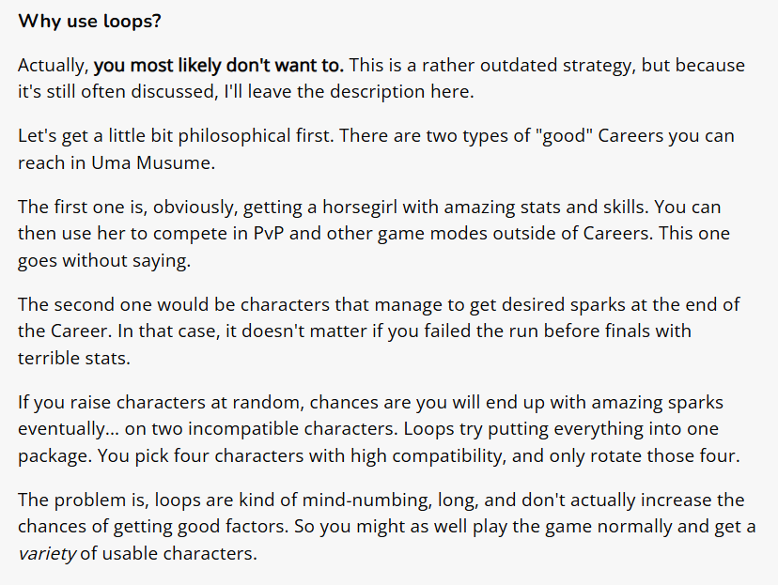Click paragraph starting 'The second one'

coord(379,331)
